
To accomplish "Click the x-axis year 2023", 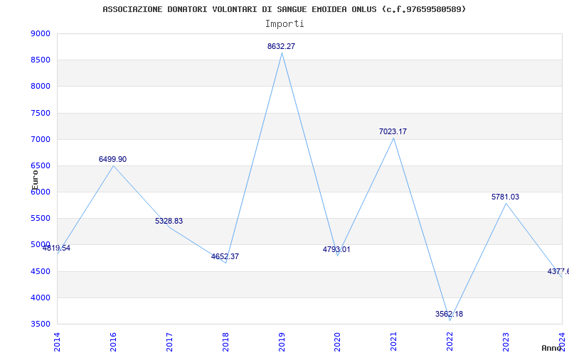I will click(x=506, y=342).
